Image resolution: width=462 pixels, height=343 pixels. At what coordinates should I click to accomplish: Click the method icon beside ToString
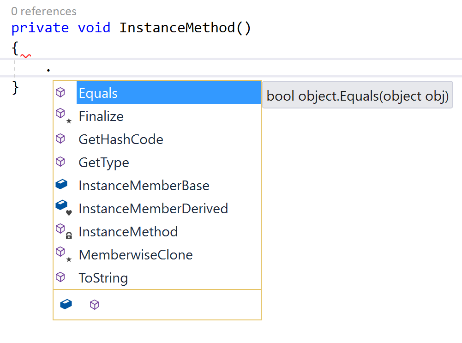[x=60, y=277]
